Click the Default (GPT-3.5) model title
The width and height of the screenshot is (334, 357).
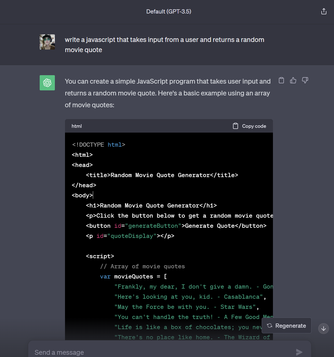pos(169,12)
